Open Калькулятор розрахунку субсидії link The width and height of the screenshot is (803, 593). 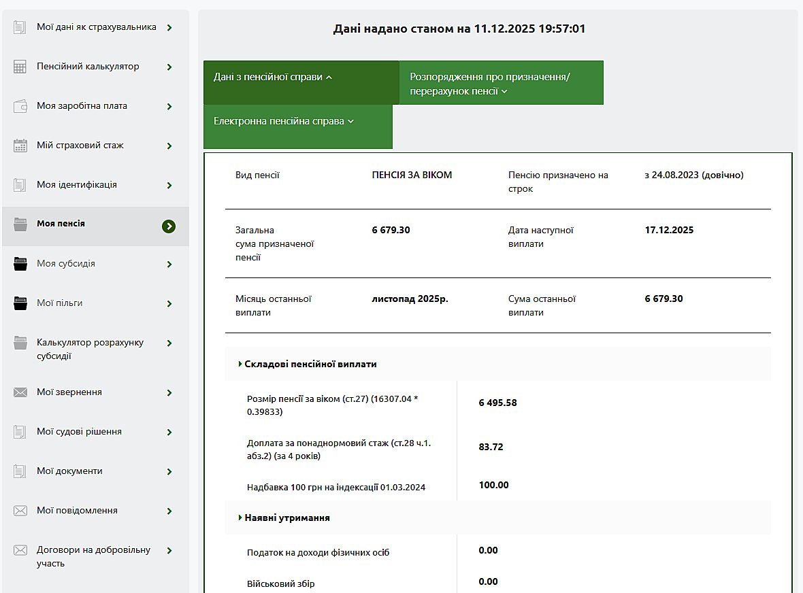point(90,350)
